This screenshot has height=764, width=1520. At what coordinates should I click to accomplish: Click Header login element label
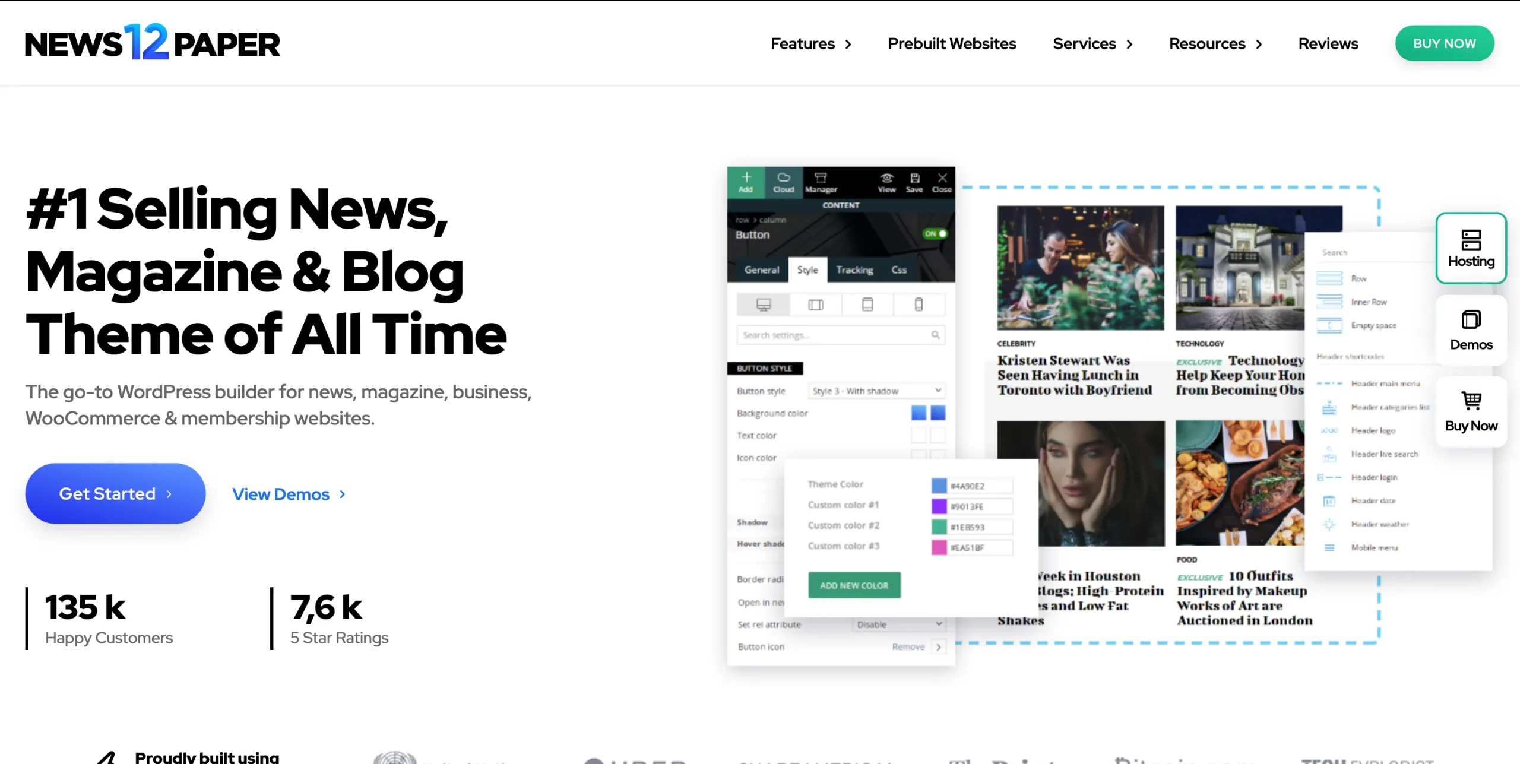1374,477
